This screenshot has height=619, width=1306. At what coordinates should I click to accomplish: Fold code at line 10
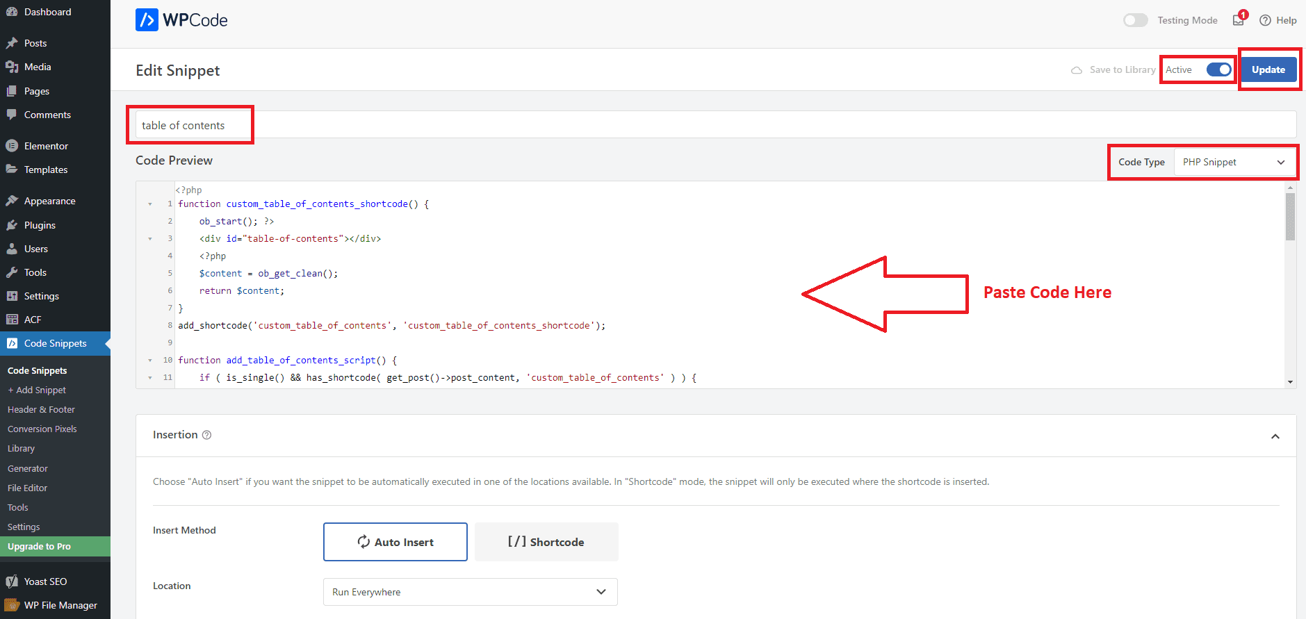point(150,361)
